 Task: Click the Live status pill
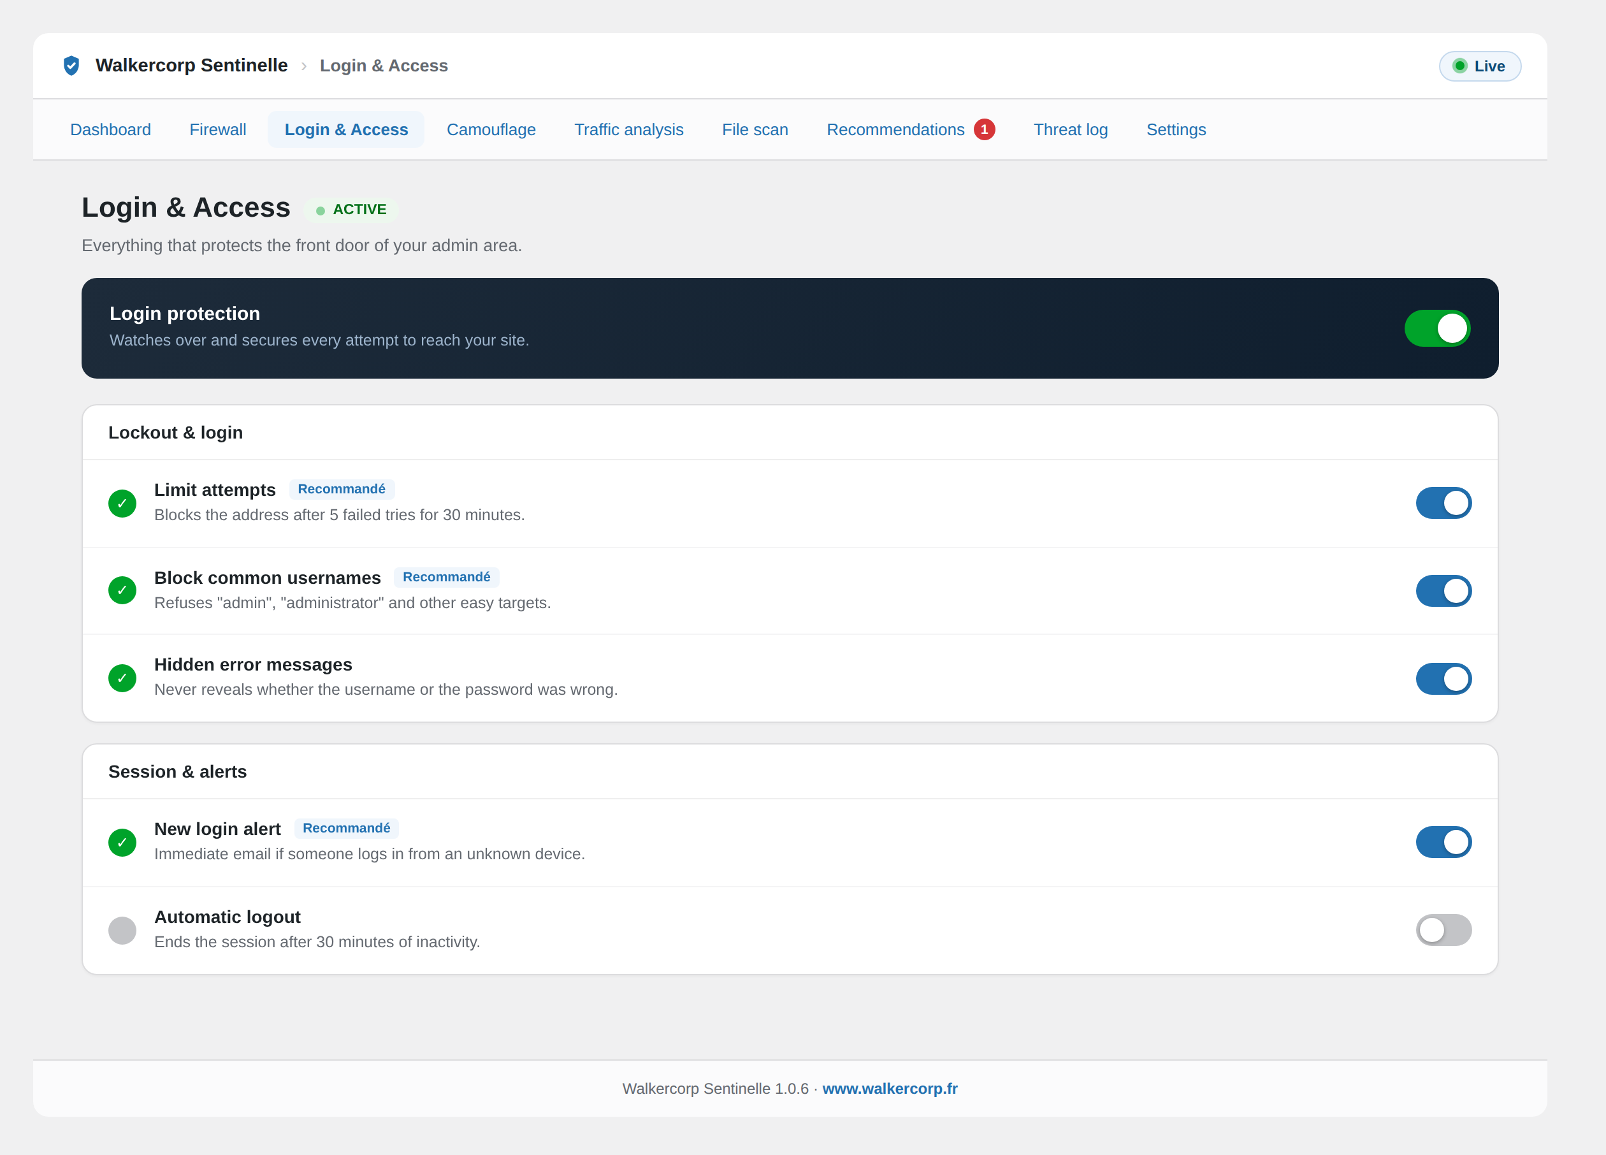[1480, 66]
